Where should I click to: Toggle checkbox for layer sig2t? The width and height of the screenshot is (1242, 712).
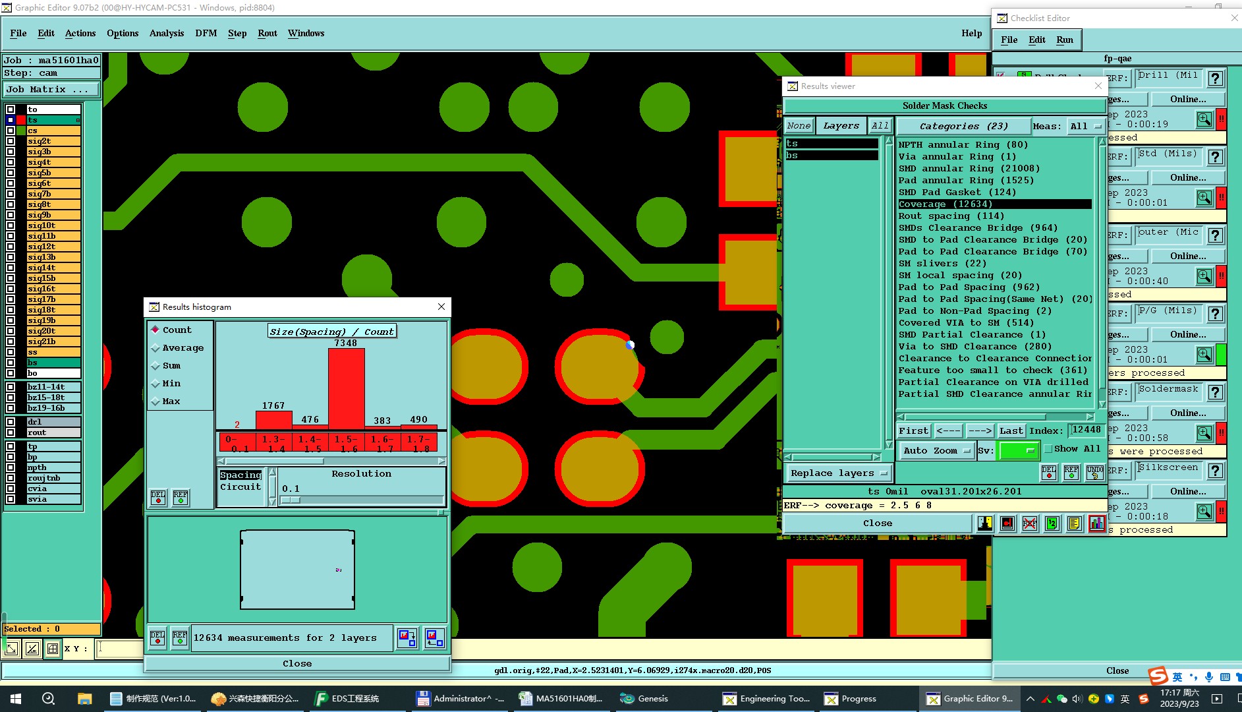[11, 141]
